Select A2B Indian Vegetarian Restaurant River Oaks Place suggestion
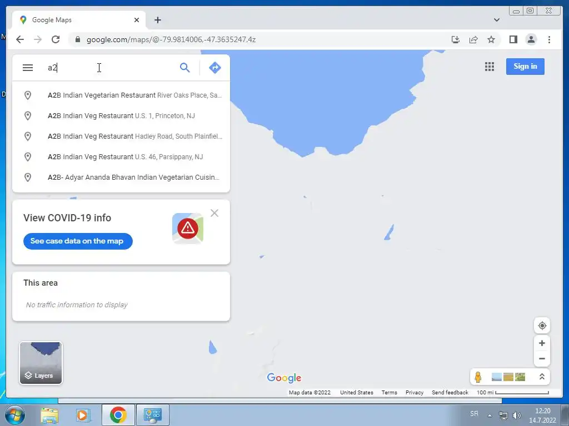This screenshot has width=569, height=426. pyautogui.click(x=121, y=95)
